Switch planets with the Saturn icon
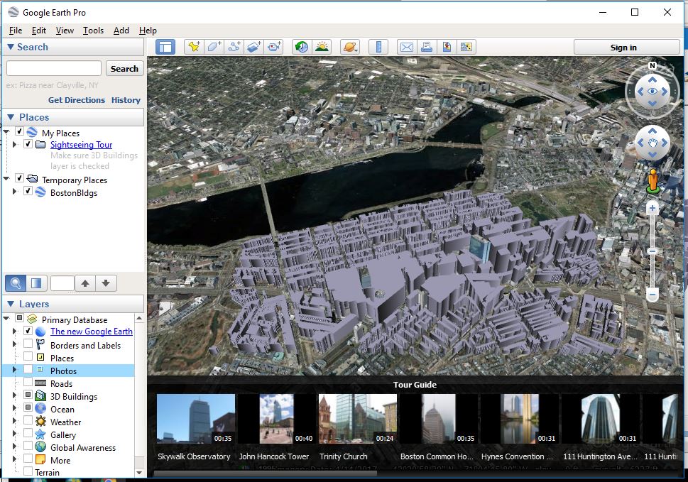This screenshot has width=688, height=482. pyautogui.click(x=350, y=47)
